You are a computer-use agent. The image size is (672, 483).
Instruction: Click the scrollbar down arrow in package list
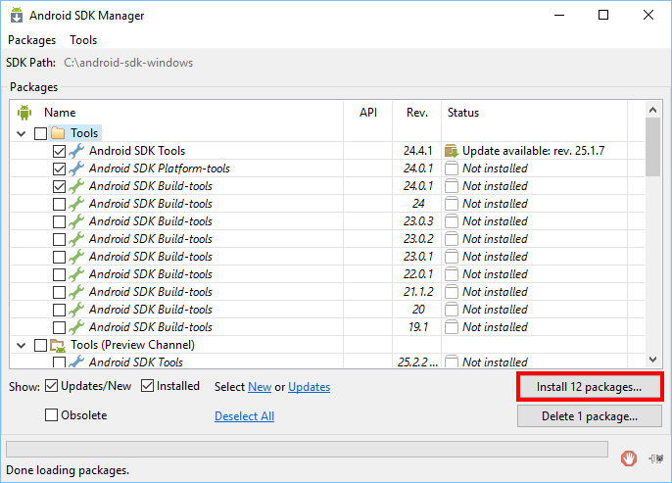652,360
